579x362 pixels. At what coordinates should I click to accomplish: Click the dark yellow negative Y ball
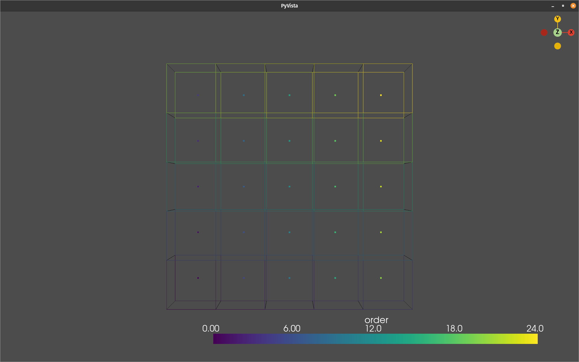pyautogui.click(x=558, y=45)
